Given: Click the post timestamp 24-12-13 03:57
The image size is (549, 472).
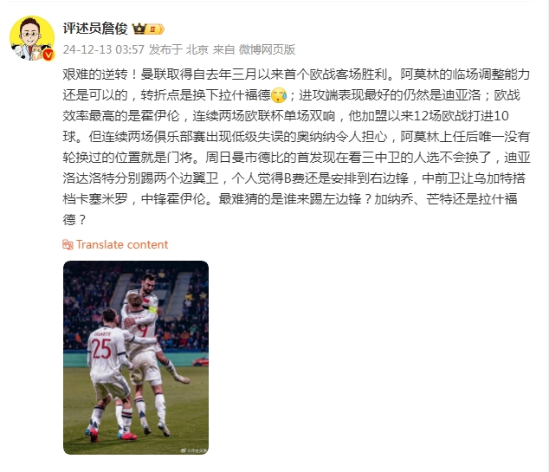Looking at the screenshot, I should click(x=104, y=49).
